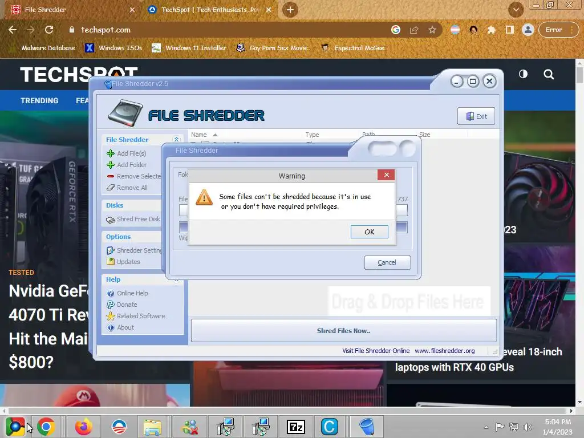Screen dimensions: 584x438
Task: Open Shredder Settings icon
Action: click(x=111, y=250)
